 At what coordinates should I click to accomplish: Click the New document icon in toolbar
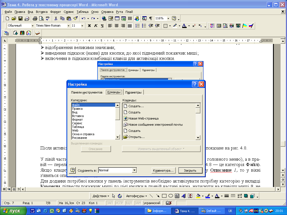pyautogui.click(x=7, y=18)
